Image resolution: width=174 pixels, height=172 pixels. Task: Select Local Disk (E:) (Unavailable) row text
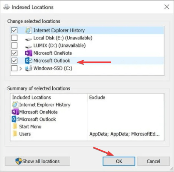coord(63,38)
